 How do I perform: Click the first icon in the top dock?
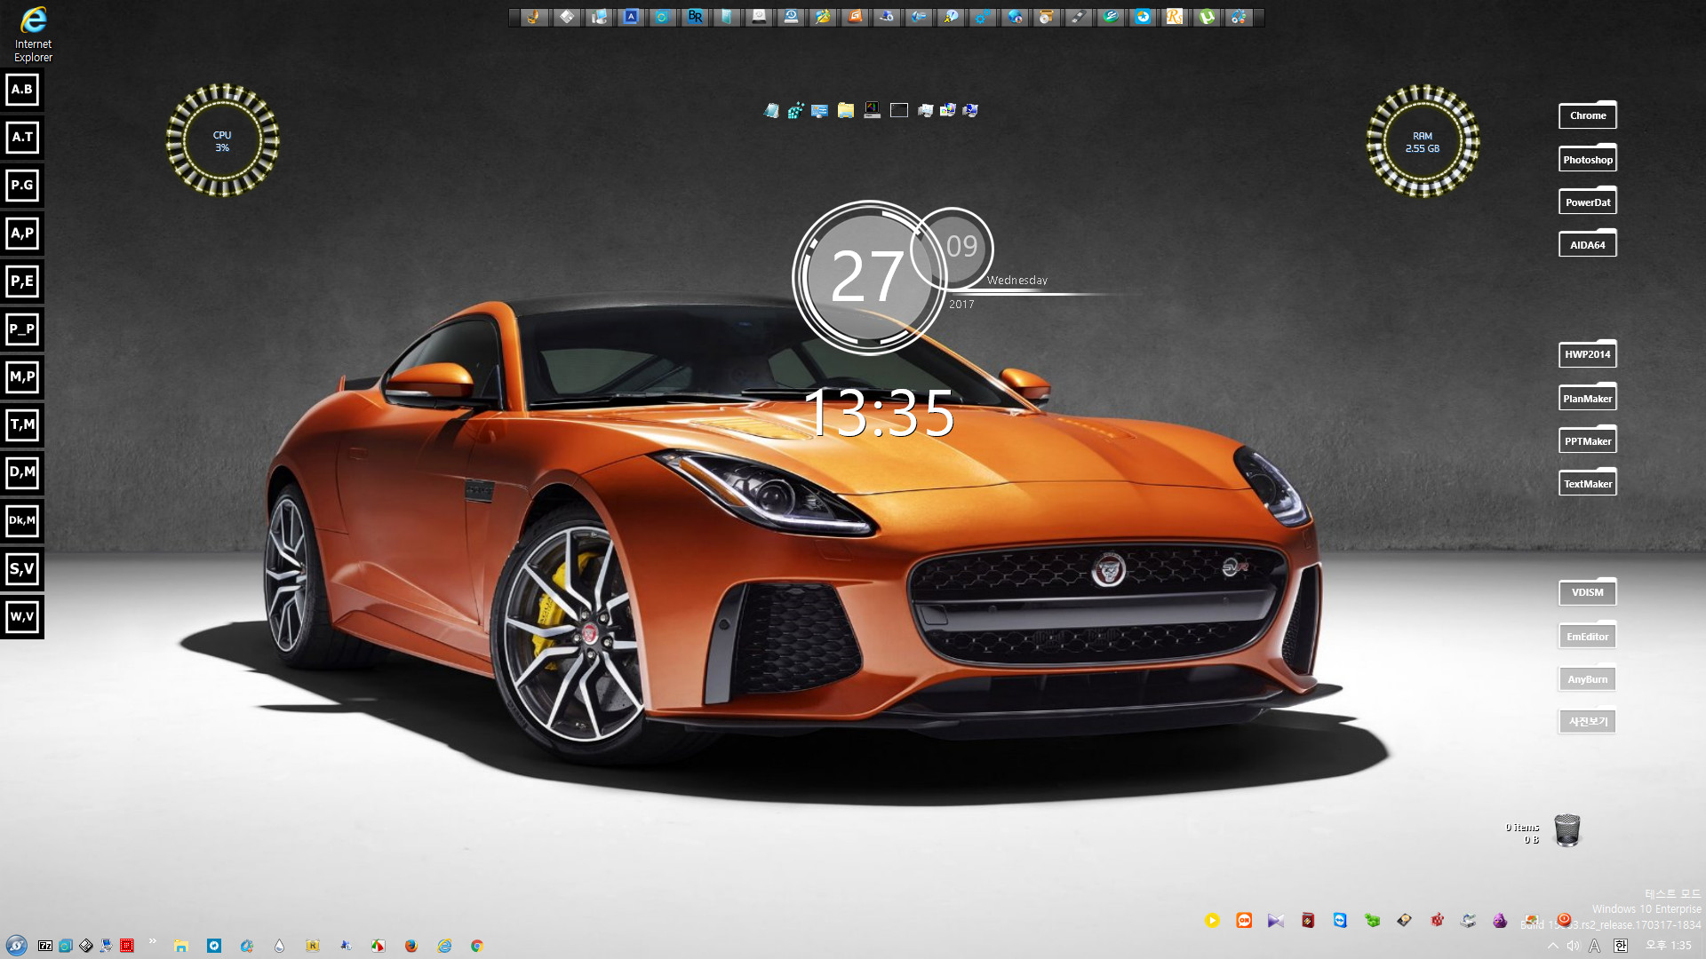pyautogui.click(x=533, y=17)
